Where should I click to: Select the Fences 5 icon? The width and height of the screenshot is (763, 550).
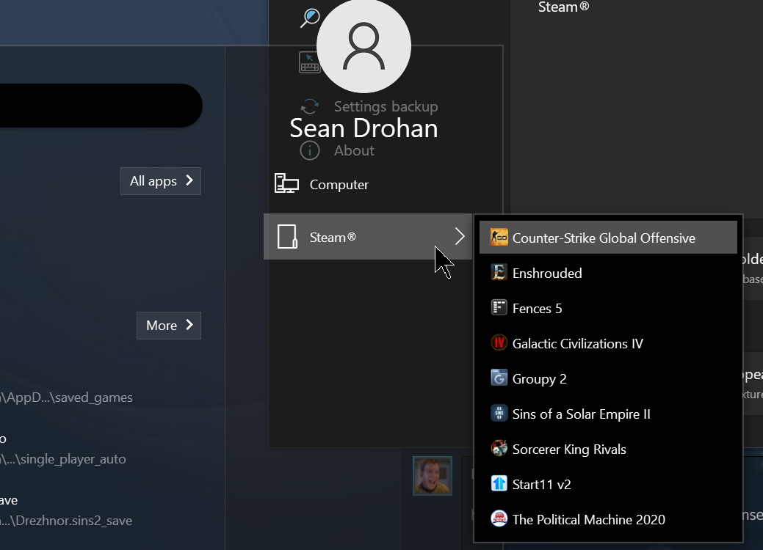point(499,307)
